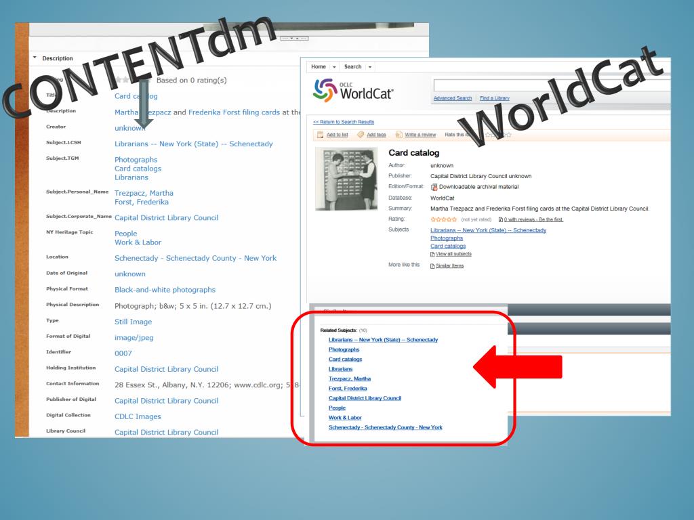Click Return to Search Results link

point(344,122)
